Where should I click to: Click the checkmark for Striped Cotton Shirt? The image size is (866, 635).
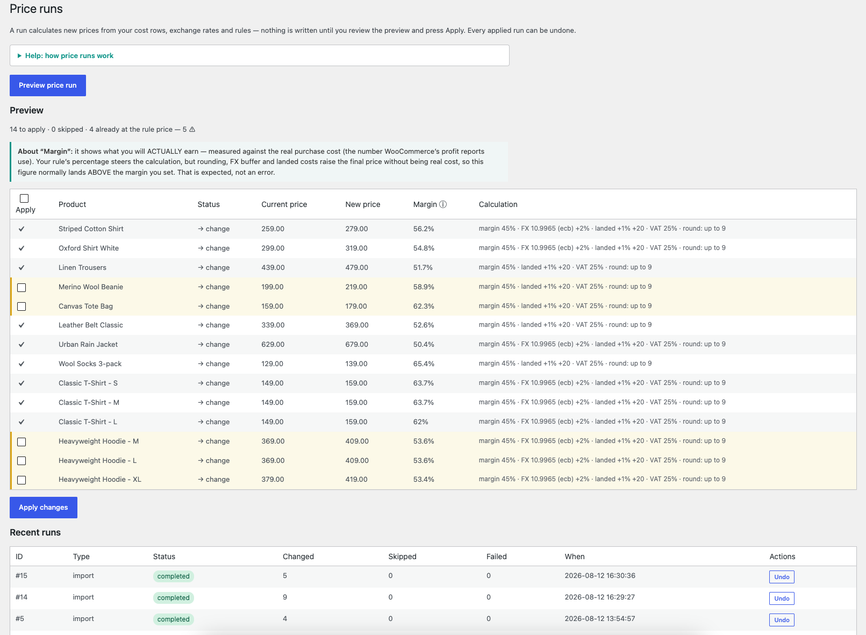pos(22,229)
